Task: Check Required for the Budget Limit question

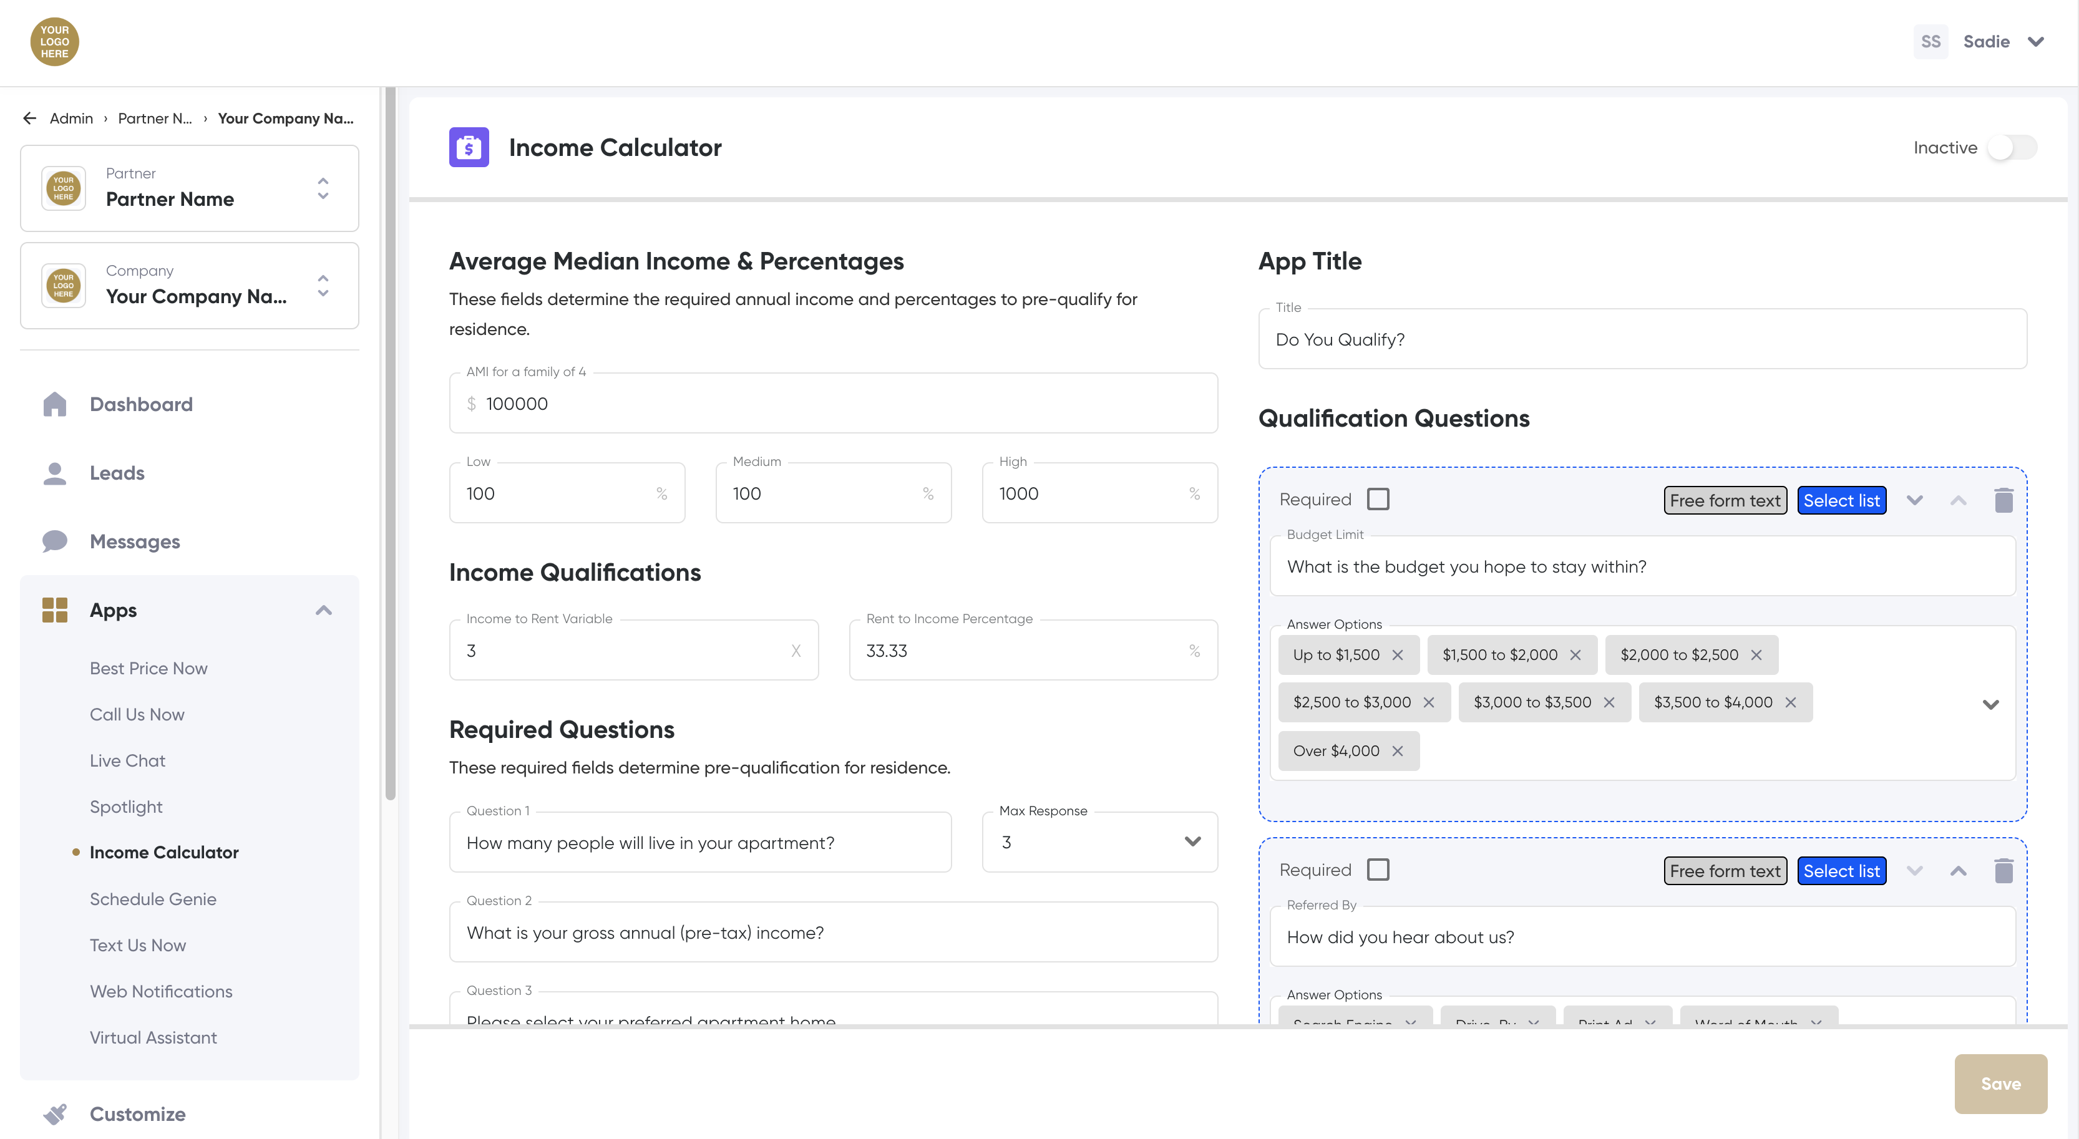Action: tap(1378, 499)
